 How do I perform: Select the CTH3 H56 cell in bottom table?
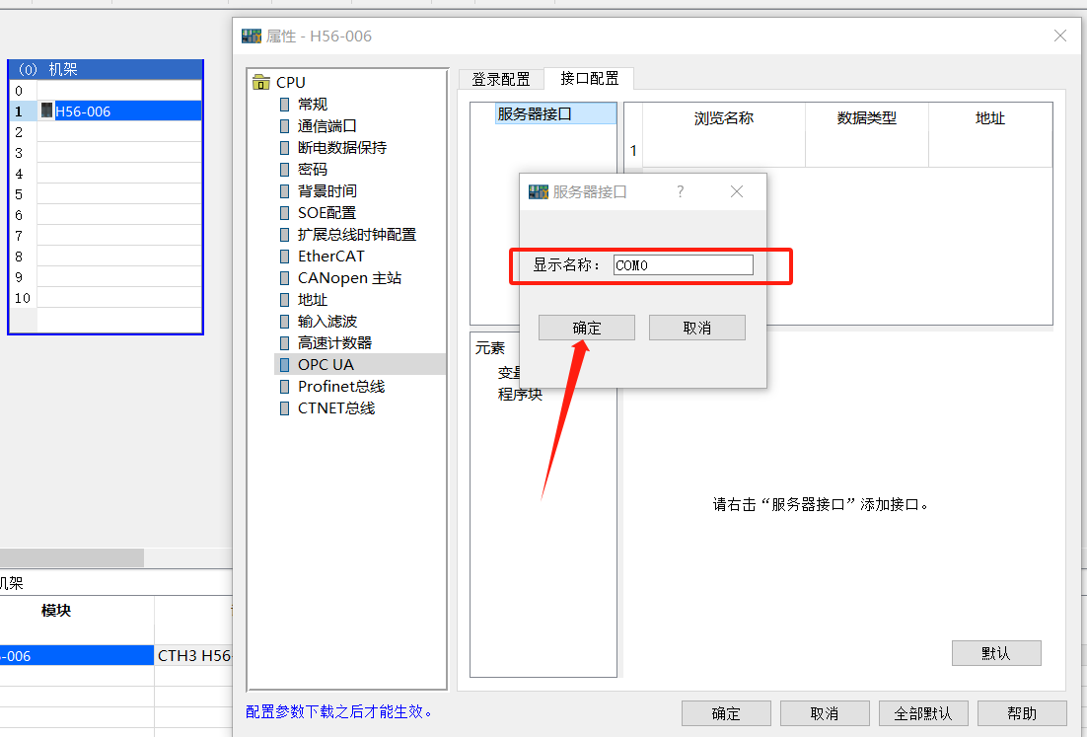(x=194, y=656)
